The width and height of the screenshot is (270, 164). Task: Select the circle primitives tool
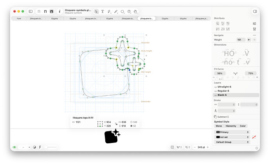point(122,11)
